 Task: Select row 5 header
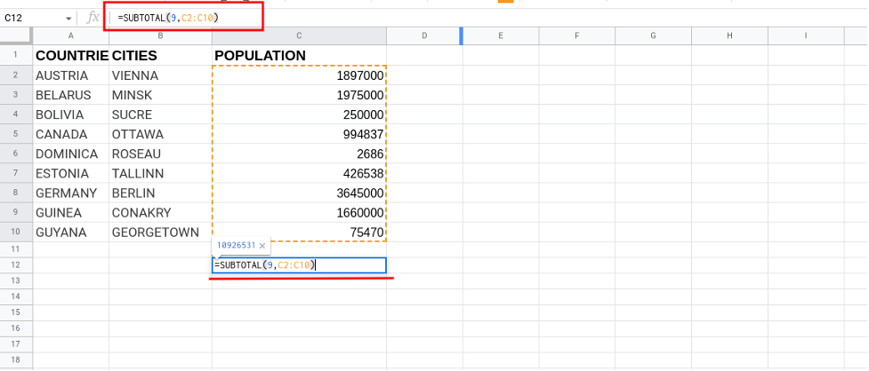[16, 134]
